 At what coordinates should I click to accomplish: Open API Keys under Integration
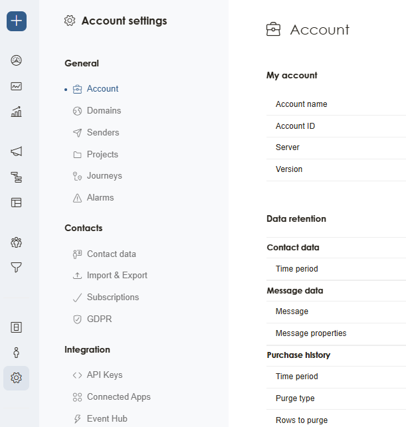click(104, 375)
